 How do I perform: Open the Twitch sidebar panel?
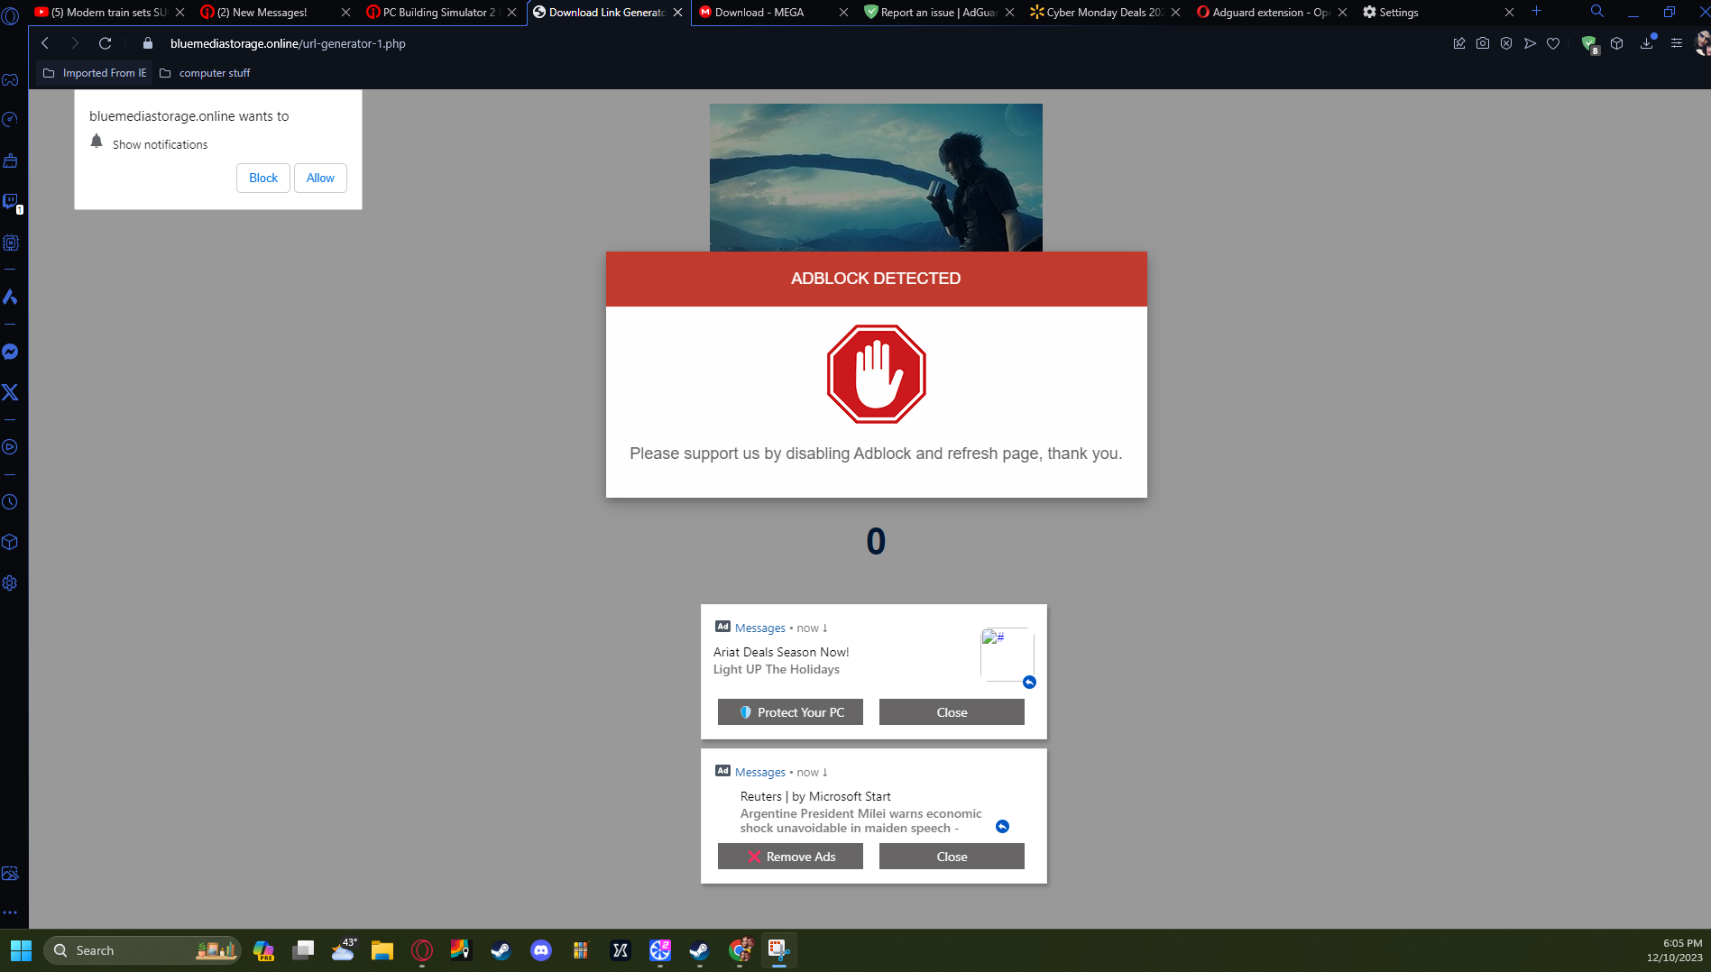(10, 201)
